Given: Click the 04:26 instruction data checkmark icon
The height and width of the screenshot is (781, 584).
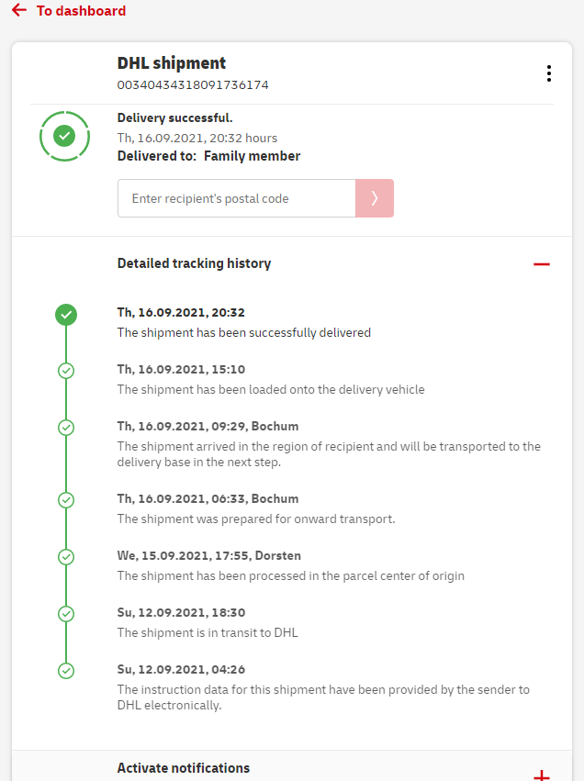Looking at the screenshot, I should (x=66, y=671).
